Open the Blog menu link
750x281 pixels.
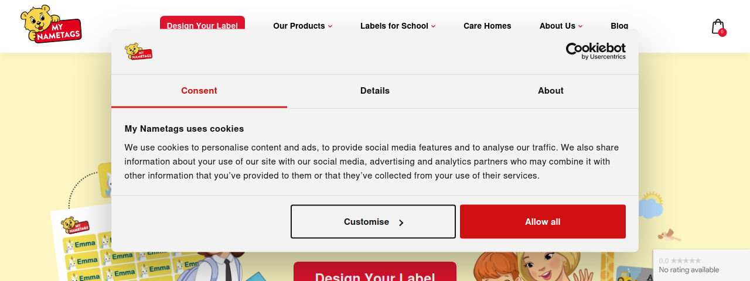click(619, 26)
